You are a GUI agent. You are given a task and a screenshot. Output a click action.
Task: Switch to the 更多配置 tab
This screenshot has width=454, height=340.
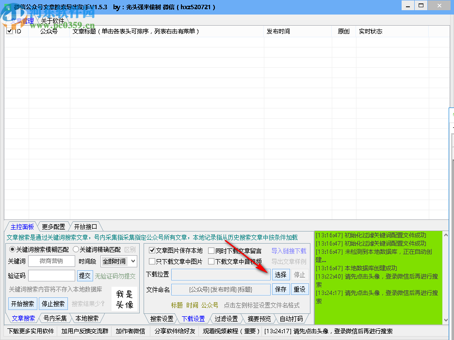(53, 226)
